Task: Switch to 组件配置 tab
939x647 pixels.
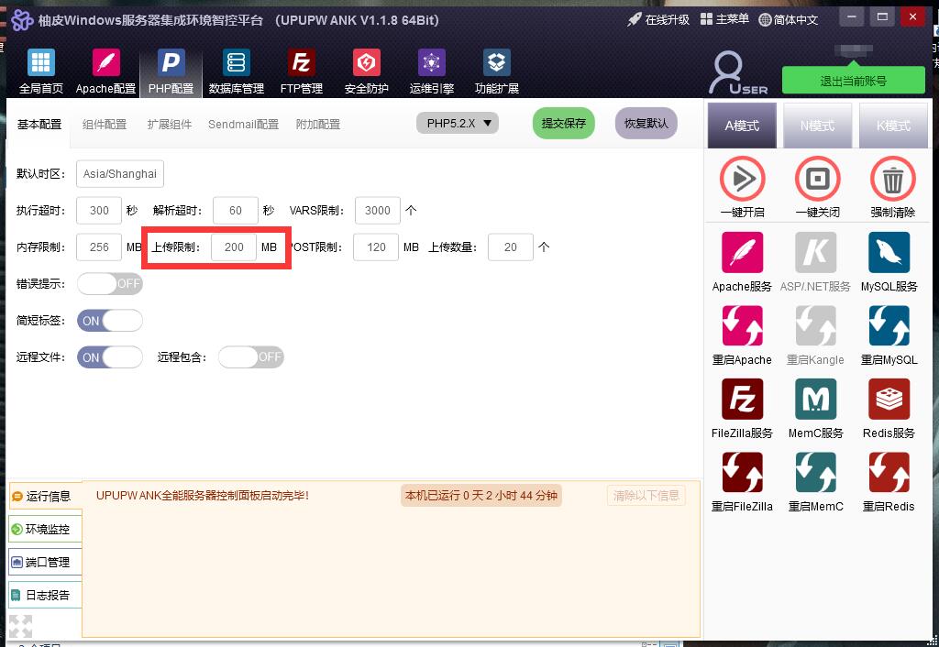Action: (x=105, y=125)
